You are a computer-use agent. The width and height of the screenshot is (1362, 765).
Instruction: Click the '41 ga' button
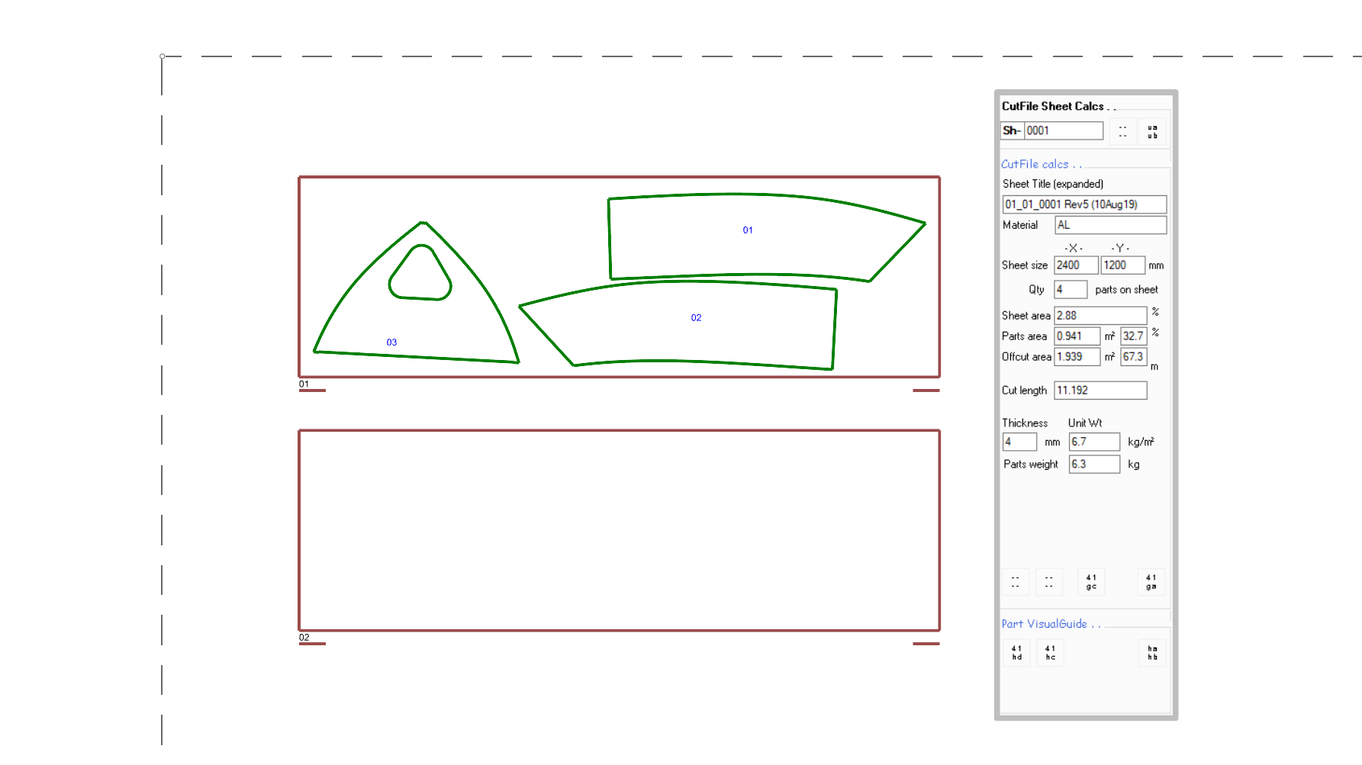pyautogui.click(x=1151, y=582)
